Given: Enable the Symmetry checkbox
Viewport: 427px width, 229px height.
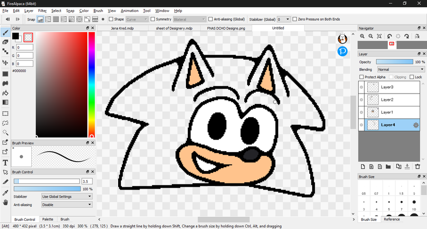Looking at the screenshot, I should click(153, 19).
